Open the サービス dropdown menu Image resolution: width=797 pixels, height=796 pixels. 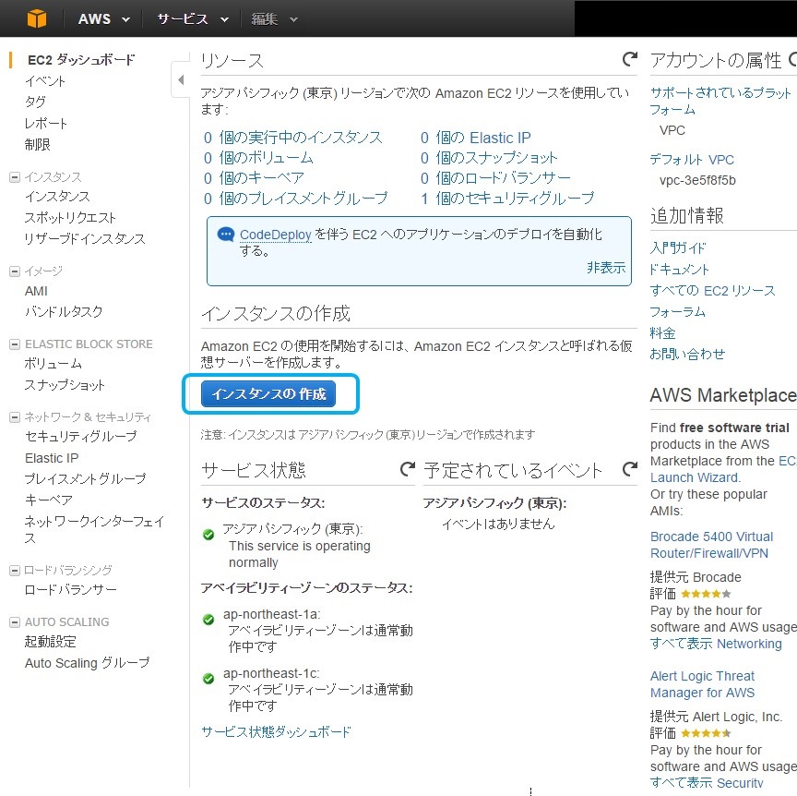click(193, 19)
